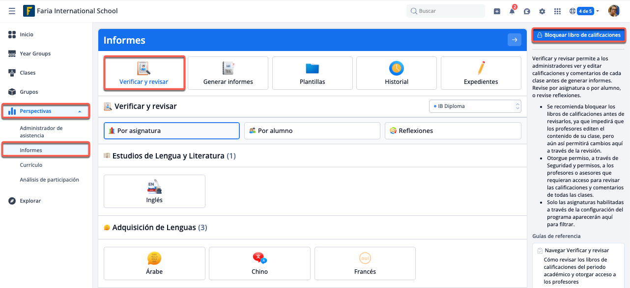Open the settings gear icon
The image size is (630, 288).
click(542, 11)
